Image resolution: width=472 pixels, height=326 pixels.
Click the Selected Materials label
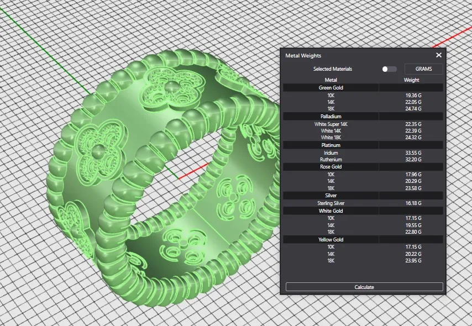tap(333, 69)
